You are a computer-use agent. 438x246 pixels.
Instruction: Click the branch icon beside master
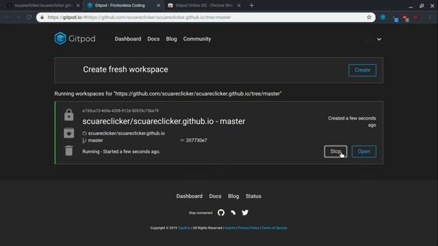point(84,141)
